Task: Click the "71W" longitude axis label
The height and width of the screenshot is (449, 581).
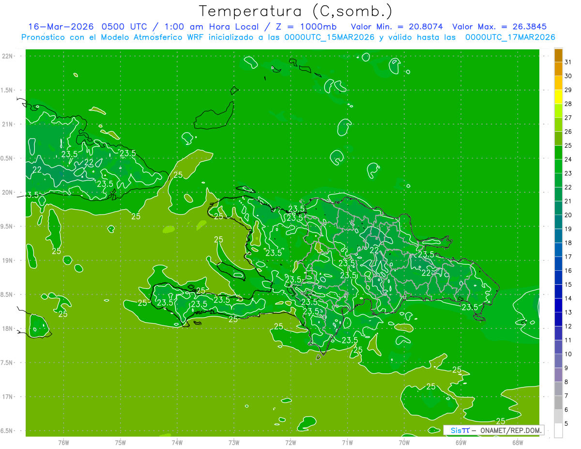Action: pyautogui.click(x=347, y=442)
